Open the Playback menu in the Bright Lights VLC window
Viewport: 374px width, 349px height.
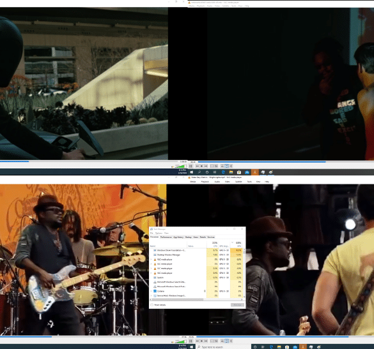pyautogui.click(x=205, y=182)
